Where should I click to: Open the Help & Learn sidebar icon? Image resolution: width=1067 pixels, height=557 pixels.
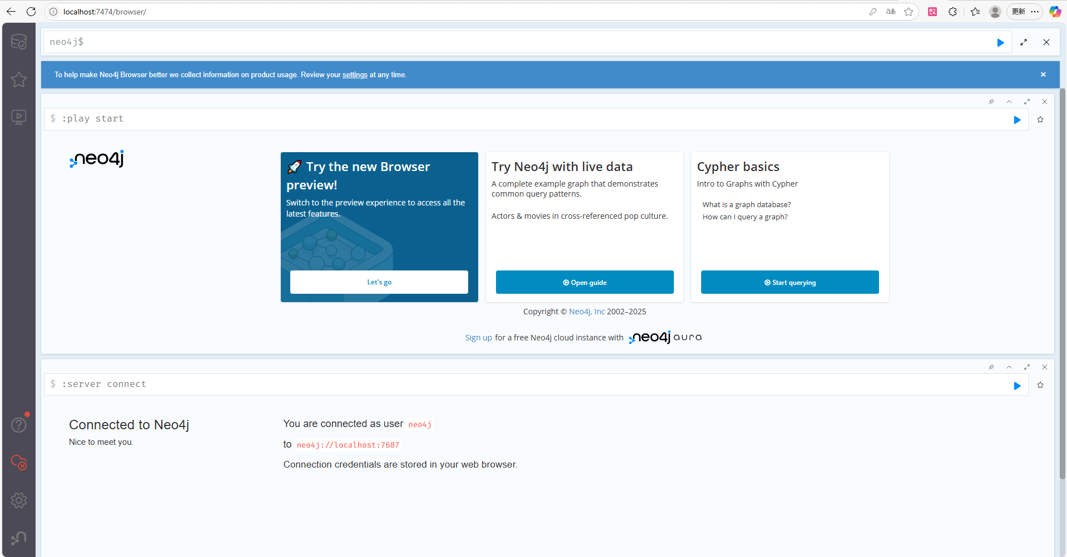tap(19, 425)
